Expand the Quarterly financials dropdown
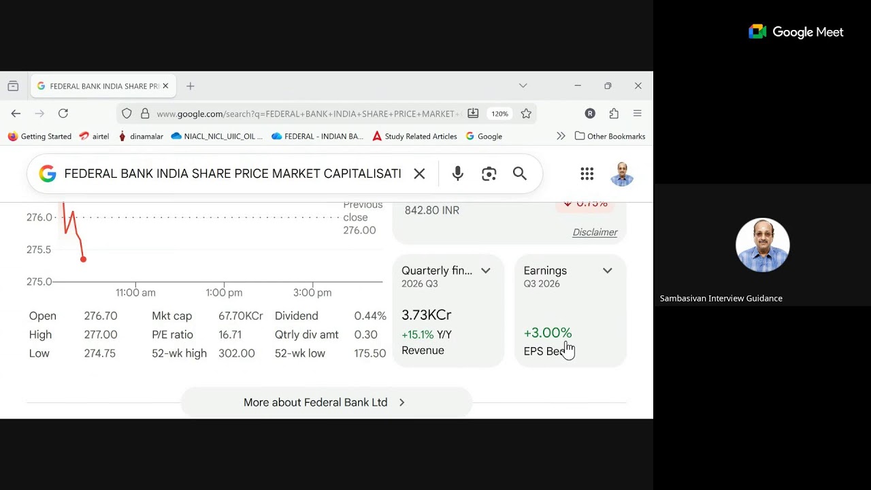This screenshot has height=490, width=871. click(x=486, y=270)
